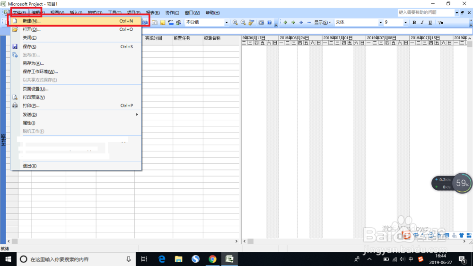The height and width of the screenshot is (266, 473).
Task: Click the green Indent right-arrow icon
Action: coord(293,22)
